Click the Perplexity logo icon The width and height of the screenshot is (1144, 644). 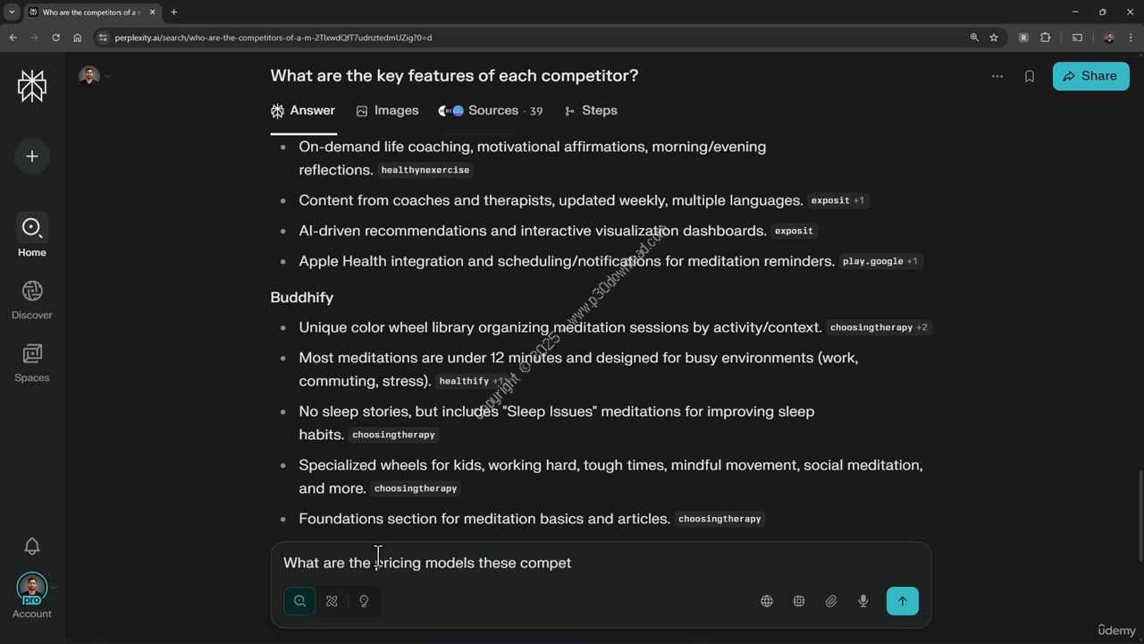point(32,86)
